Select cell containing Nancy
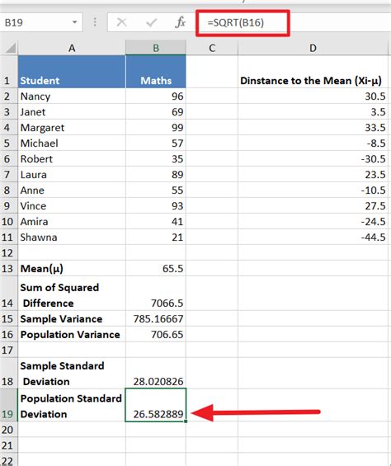Screen dimensions: 391x466 point(72,96)
